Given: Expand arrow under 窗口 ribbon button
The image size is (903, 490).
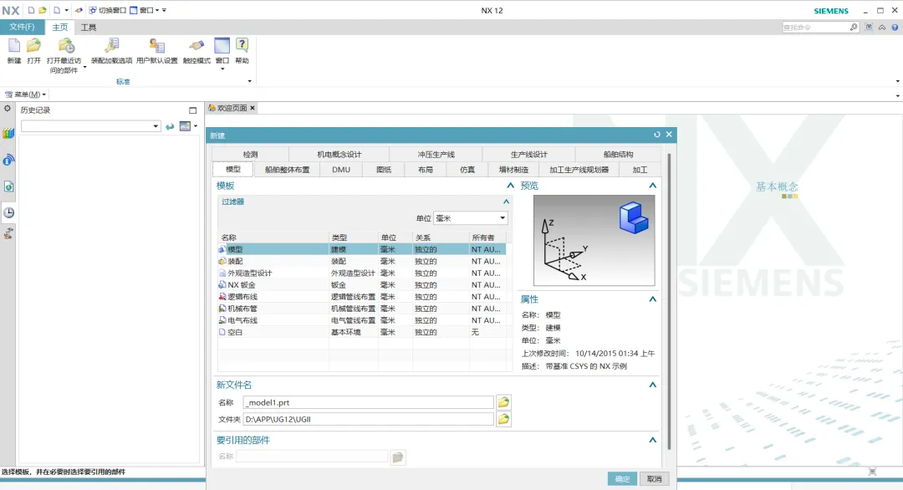Looking at the screenshot, I should [x=222, y=69].
